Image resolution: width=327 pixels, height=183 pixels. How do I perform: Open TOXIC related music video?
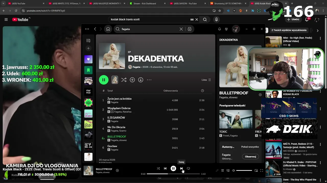coord(236,119)
